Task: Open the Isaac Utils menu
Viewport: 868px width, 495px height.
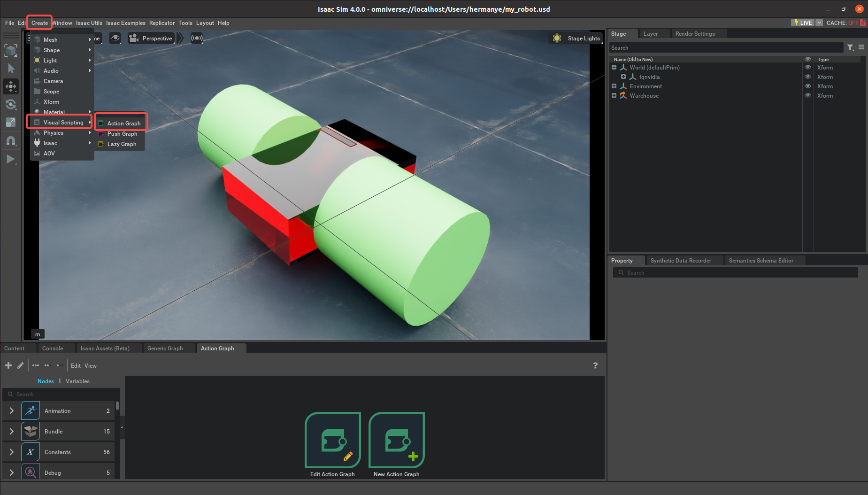Action: pos(89,23)
